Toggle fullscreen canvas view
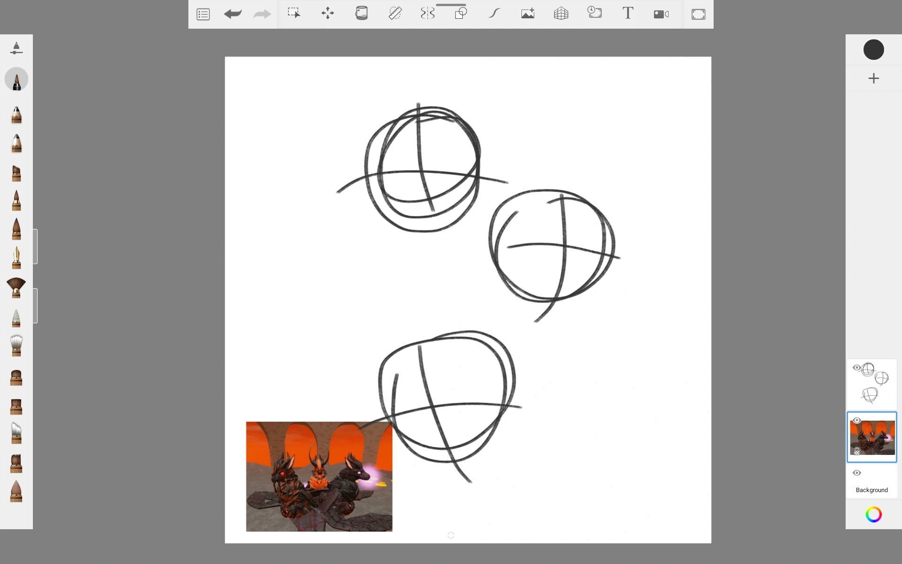 point(698,14)
